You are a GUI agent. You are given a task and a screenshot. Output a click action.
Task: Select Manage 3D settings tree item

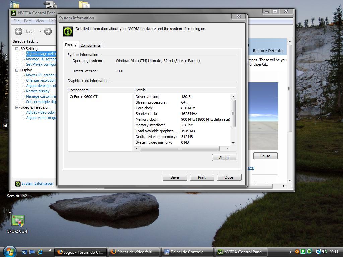[41, 59]
